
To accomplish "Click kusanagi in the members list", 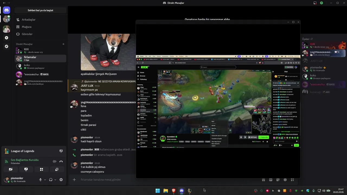I will pos(324,92).
